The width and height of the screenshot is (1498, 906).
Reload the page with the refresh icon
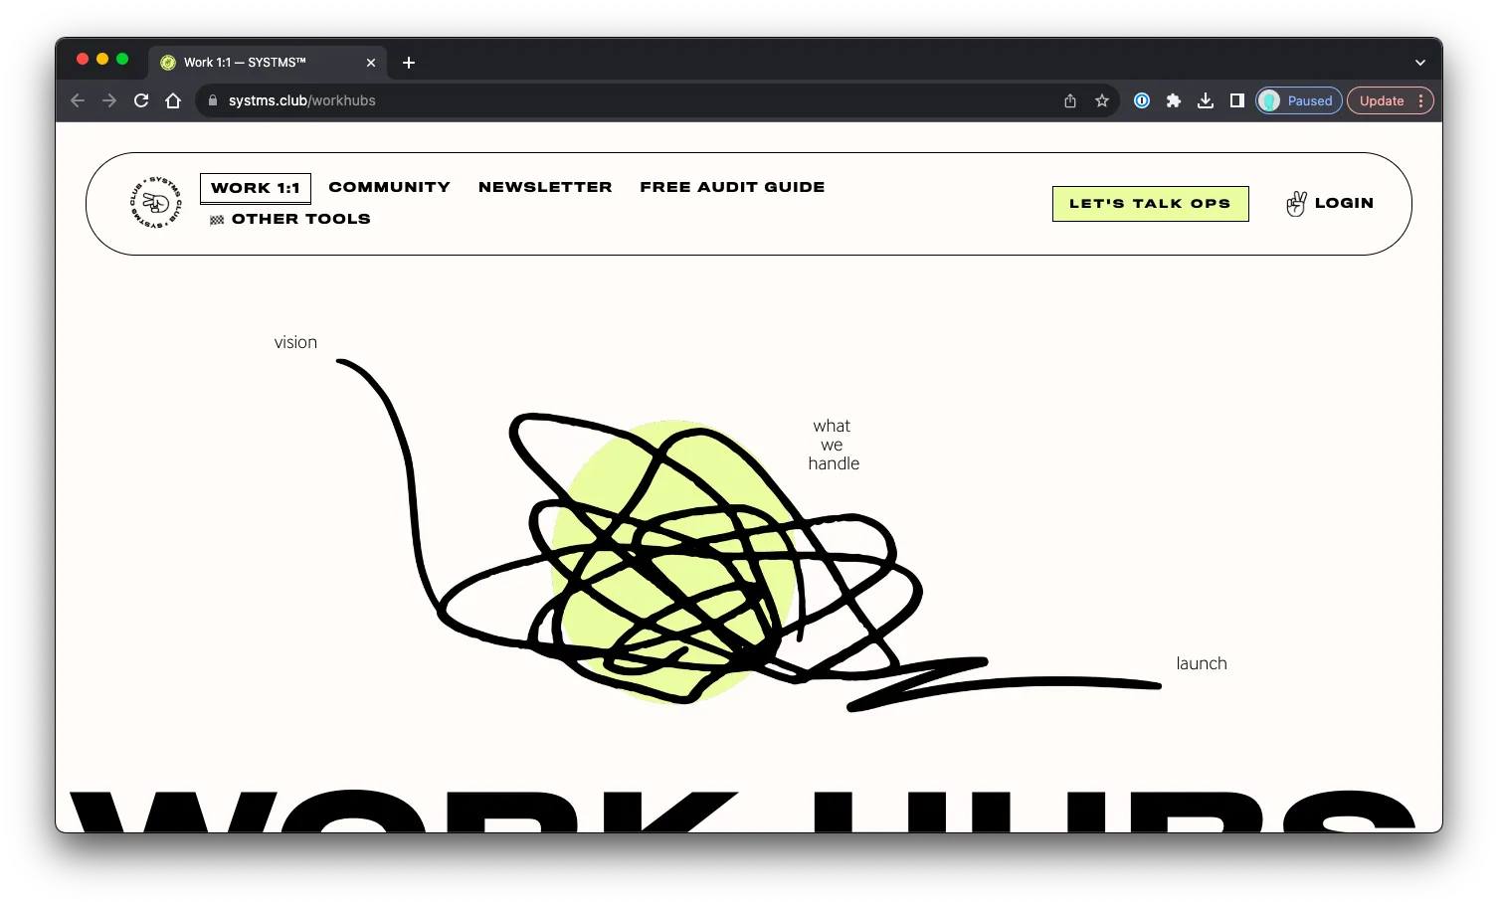pyautogui.click(x=141, y=100)
